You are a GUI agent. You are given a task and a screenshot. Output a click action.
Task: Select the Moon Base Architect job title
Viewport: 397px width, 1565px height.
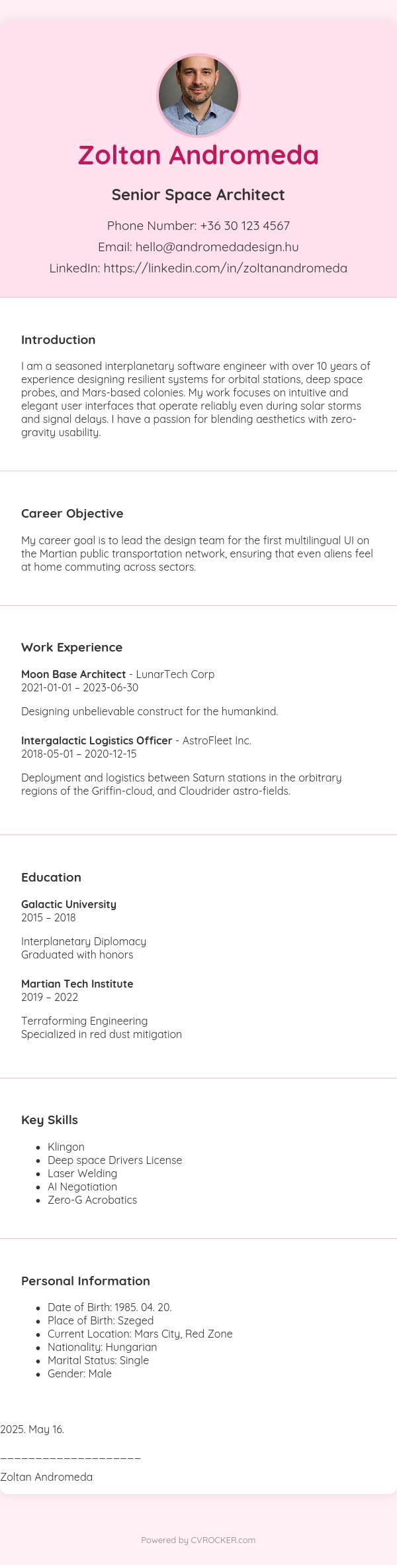pyautogui.click(x=73, y=674)
